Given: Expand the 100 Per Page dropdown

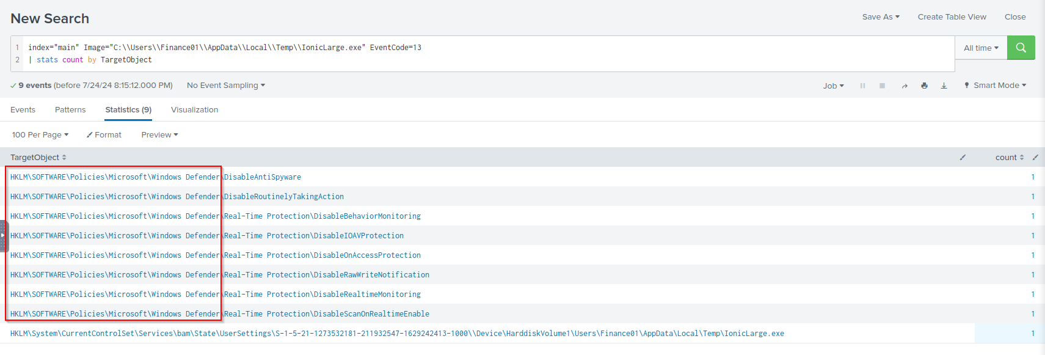Looking at the screenshot, I should click(40, 134).
